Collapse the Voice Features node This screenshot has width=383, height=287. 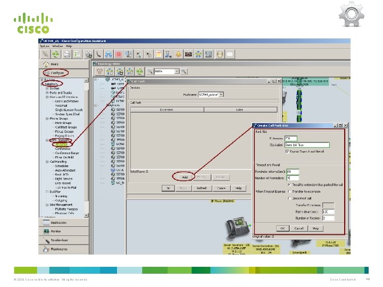[47, 140]
